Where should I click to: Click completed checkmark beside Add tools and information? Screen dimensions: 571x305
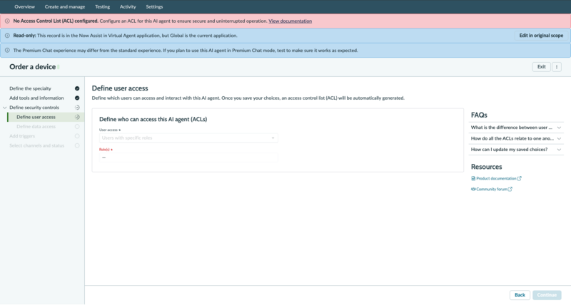point(77,98)
